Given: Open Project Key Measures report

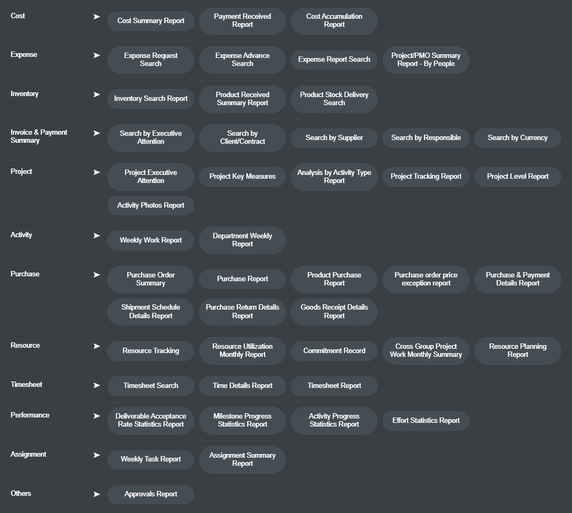Looking at the screenshot, I should coord(243,177).
